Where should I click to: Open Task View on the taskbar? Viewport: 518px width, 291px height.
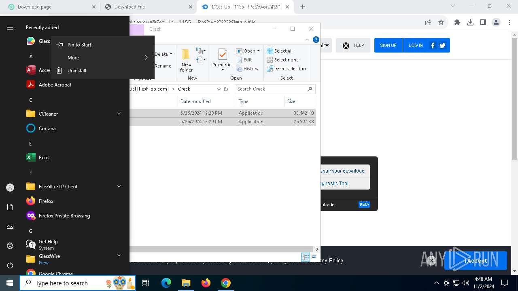pos(146,283)
